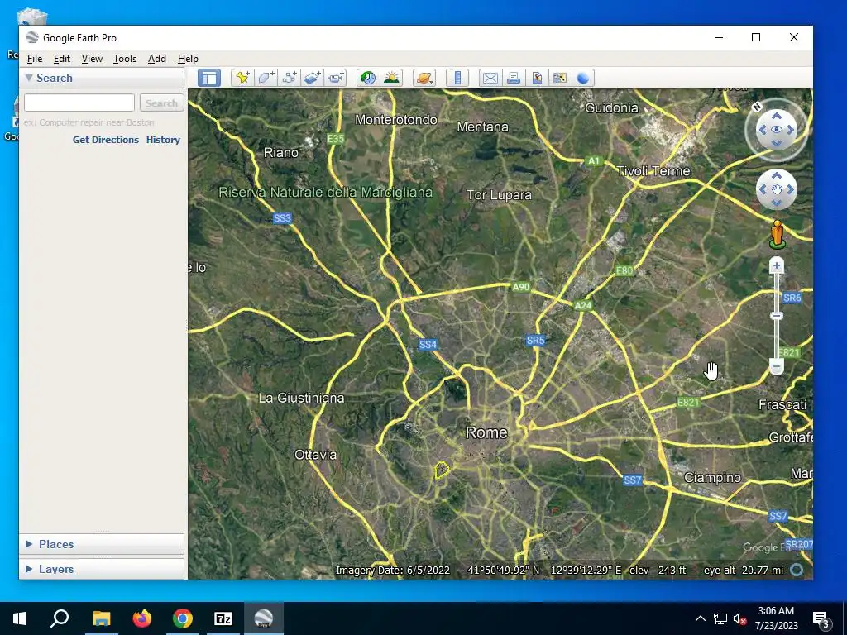
Task: Launch Chrome from the taskbar
Action: click(x=183, y=618)
